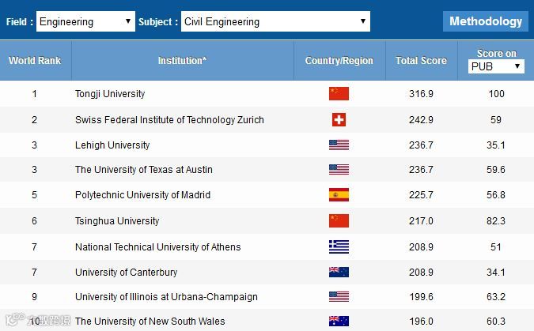
Task: Click the Switzerland flag icon
Action: pyautogui.click(x=339, y=120)
